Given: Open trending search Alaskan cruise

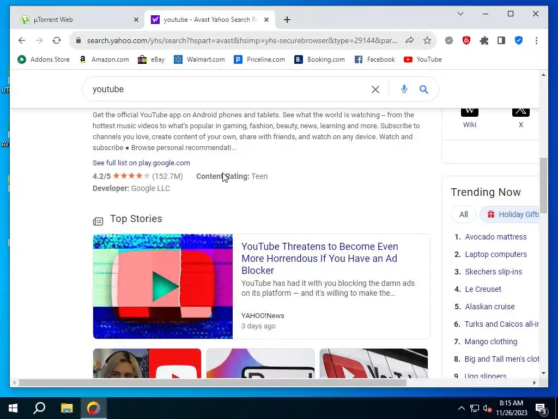Looking at the screenshot, I should coord(490,307).
